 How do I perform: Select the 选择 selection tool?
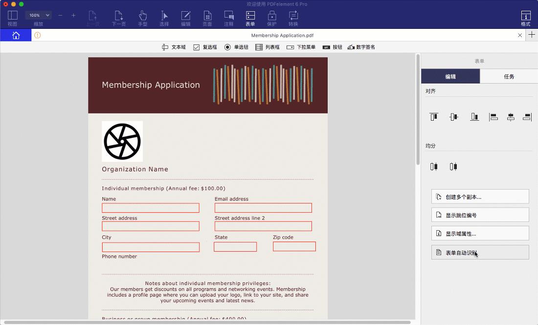[x=164, y=18]
